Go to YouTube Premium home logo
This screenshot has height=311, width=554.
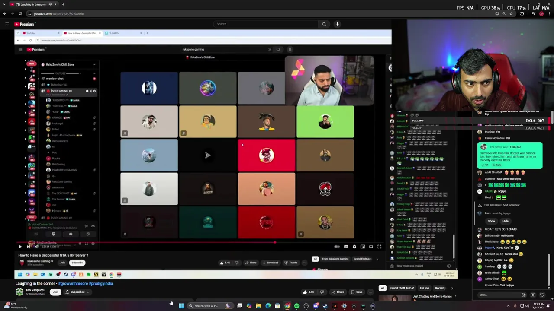click(x=24, y=24)
